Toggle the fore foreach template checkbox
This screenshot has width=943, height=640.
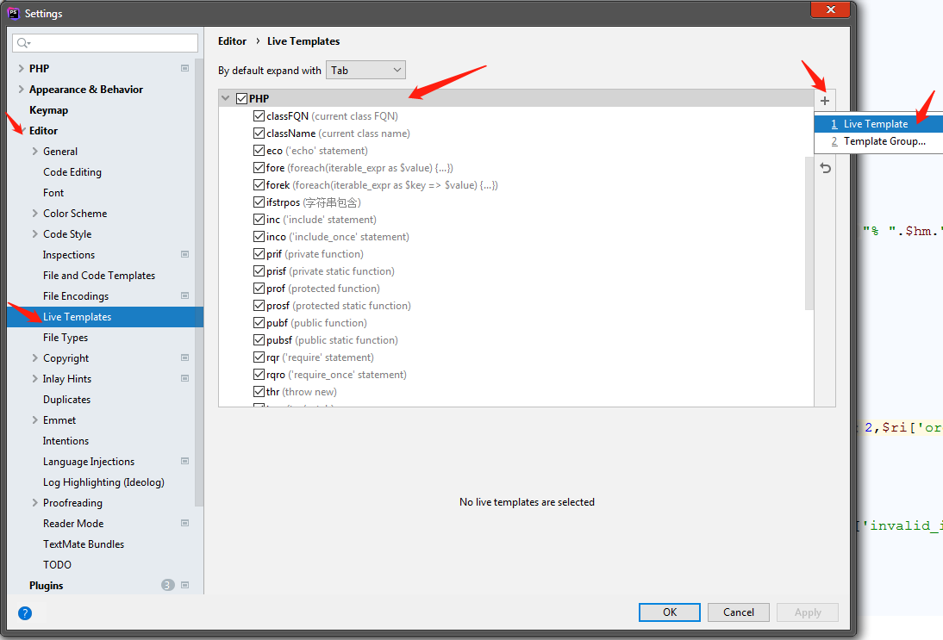(259, 168)
